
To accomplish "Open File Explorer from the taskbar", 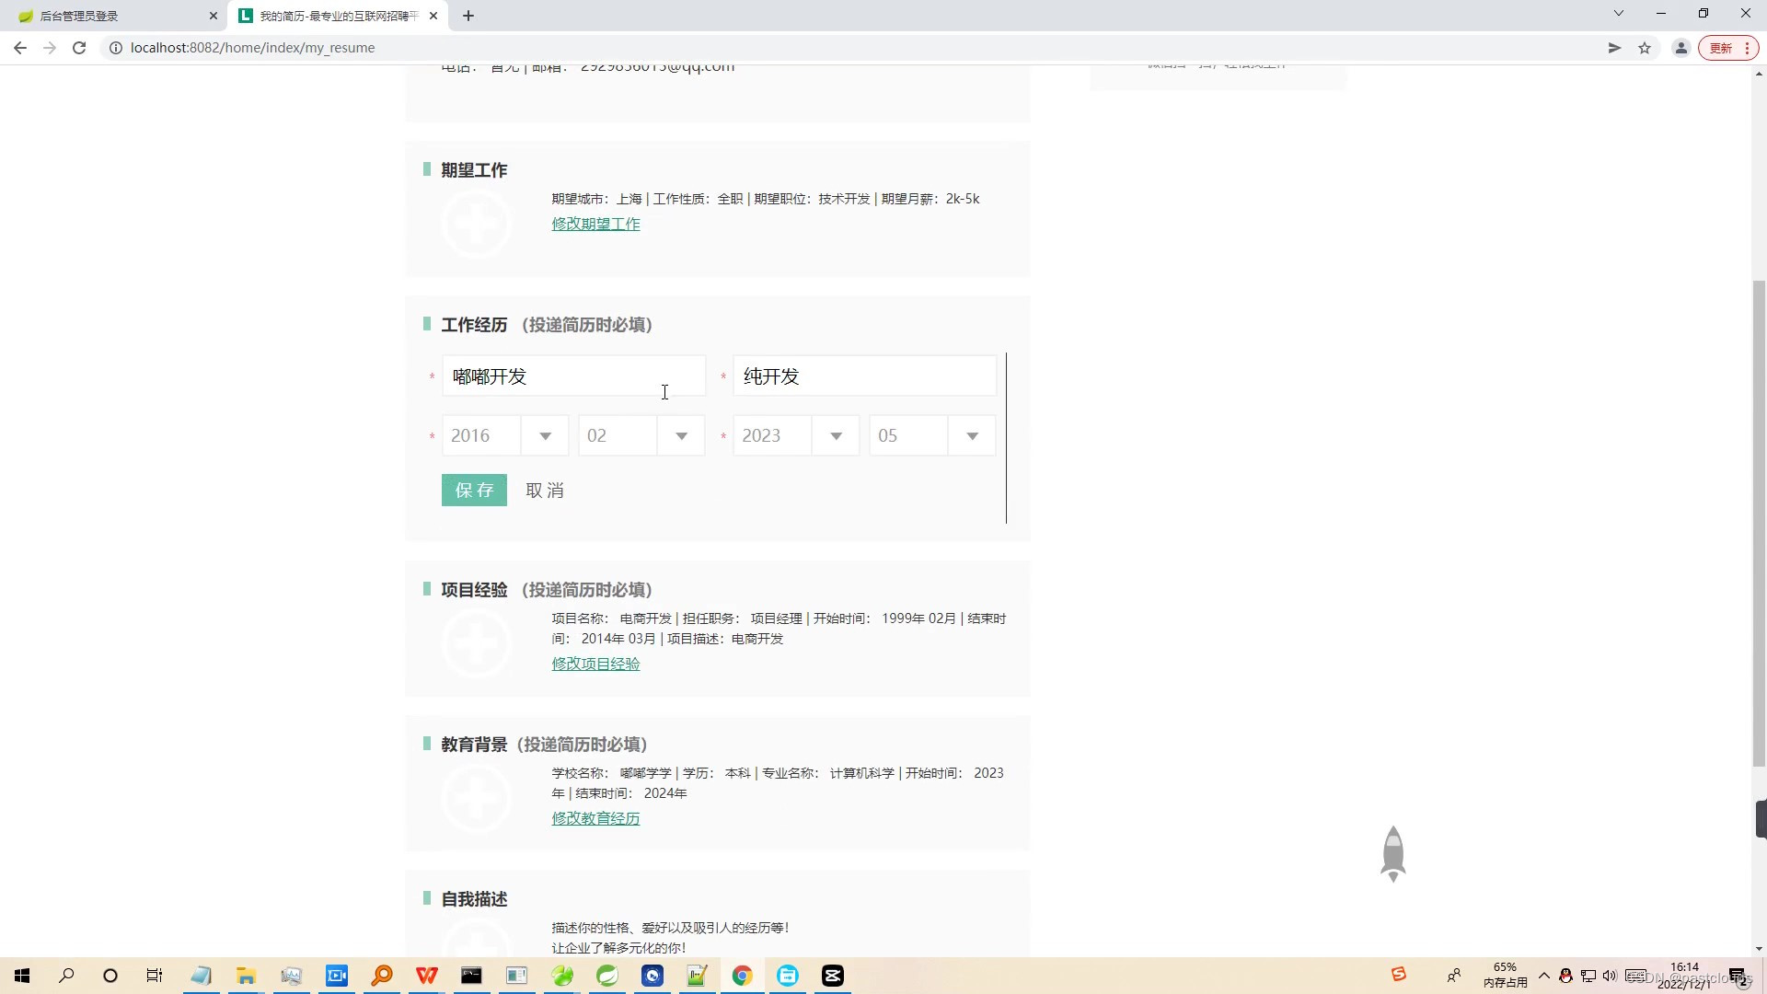I will click(246, 975).
